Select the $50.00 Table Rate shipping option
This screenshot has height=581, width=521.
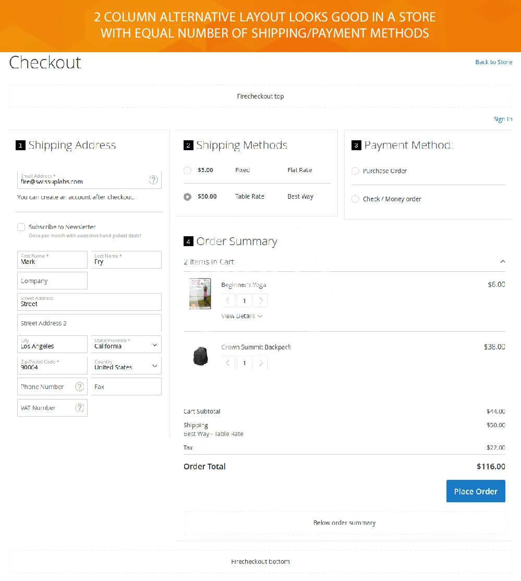click(x=188, y=197)
